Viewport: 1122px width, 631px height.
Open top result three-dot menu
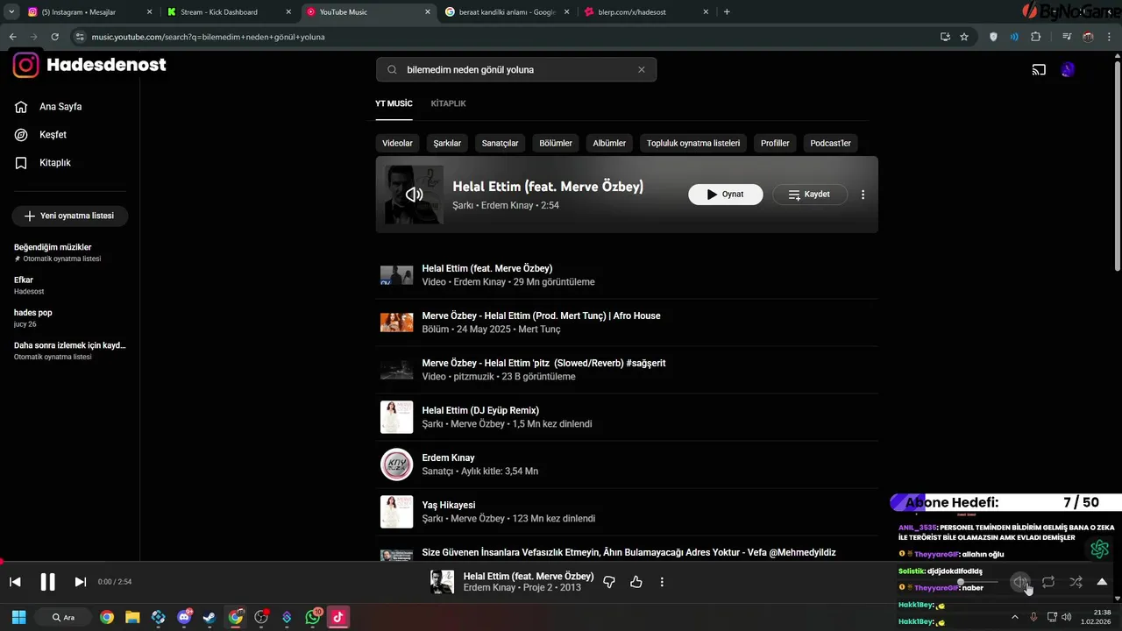point(863,195)
